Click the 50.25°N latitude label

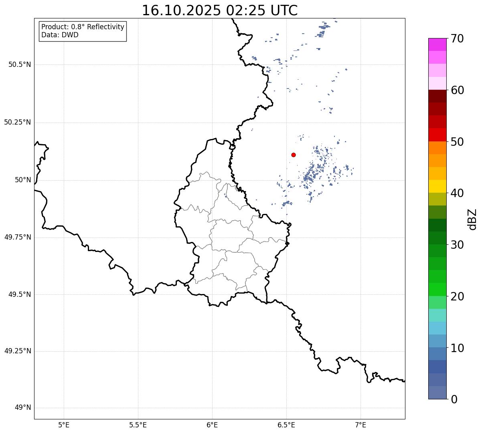(18, 122)
